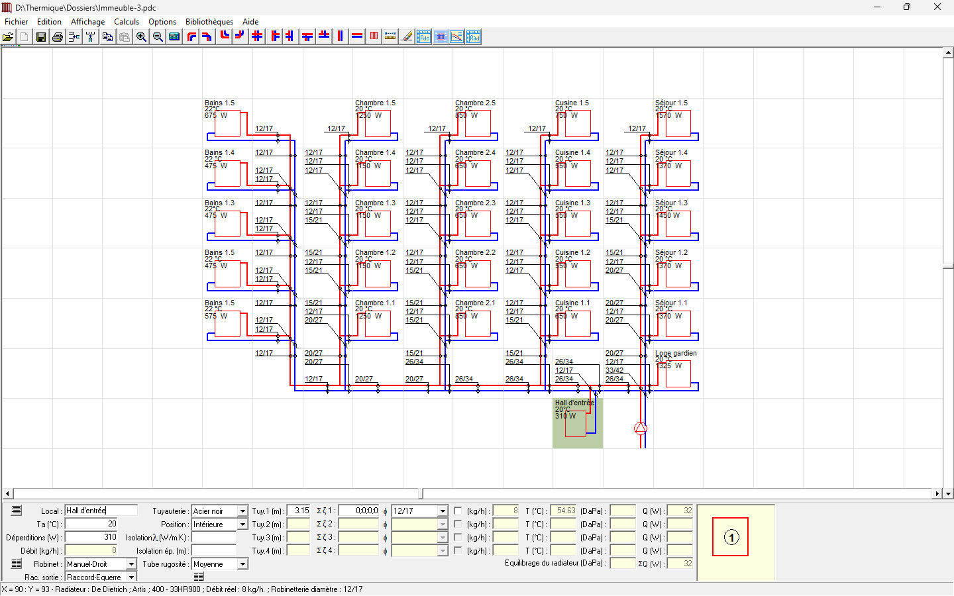Save the project with the floppy disk icon
Viewport: 954px width, 596px height.
[41, 37]
